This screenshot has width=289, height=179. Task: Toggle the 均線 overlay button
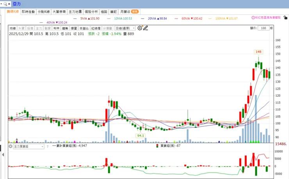(x=13, y=28)
